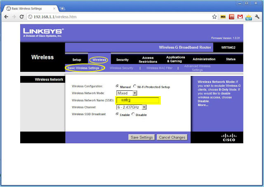Open the yellow IMDb extension icon

[223, 17]
